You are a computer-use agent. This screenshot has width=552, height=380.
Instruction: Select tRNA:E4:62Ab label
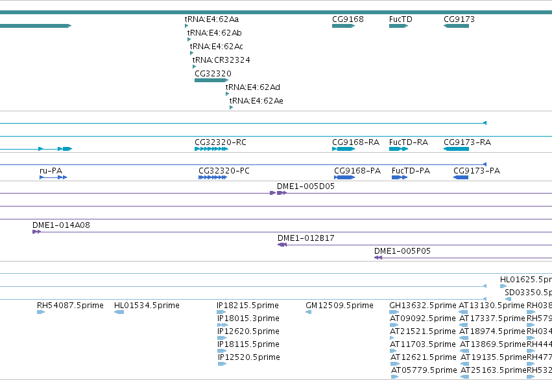coord(215,33)
